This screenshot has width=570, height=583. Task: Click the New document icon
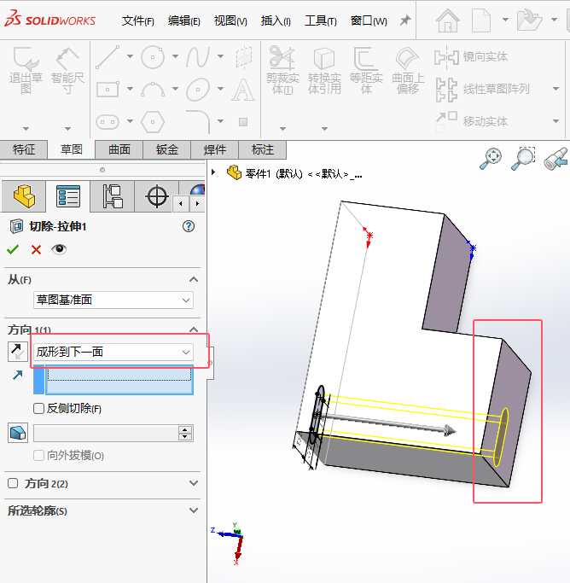tap(481, 20)
